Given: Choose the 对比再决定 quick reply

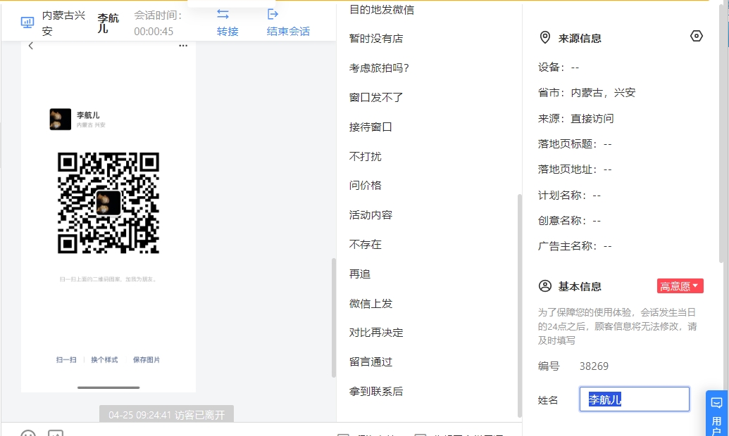Looking at the screenshot, I should click(376, 333).
